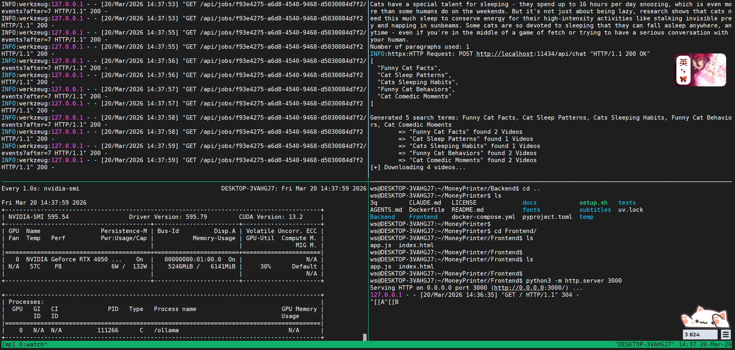Viewport: 735px width, 350px height.
Task: Toggle the punctuation mode on the IME bar
Action: click(x=683, y=71)
